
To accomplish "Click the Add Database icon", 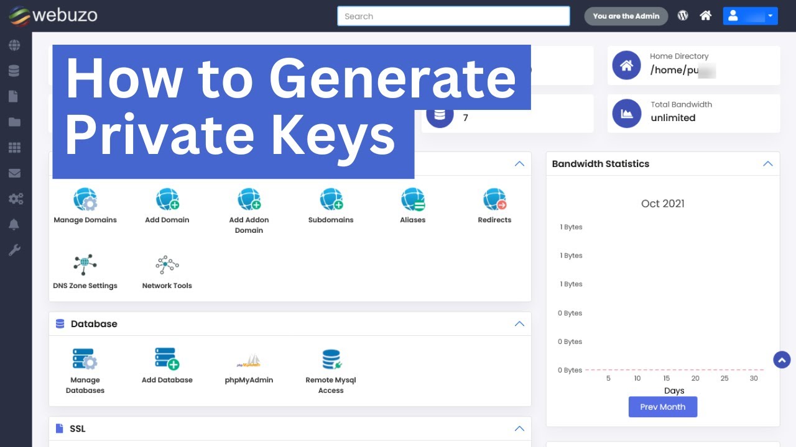I will point(167,359).
